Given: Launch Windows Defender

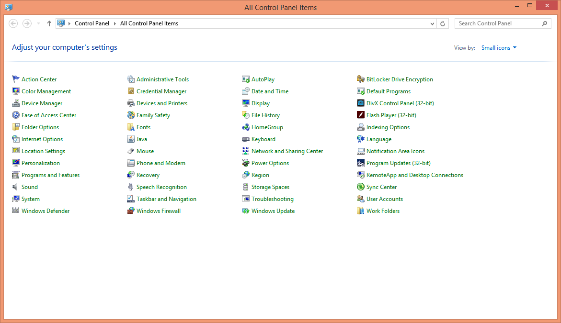Looking at the screenshot, I should click(45, 211).
